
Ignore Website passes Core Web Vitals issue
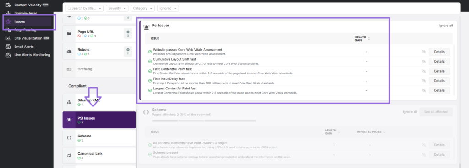pos(424,52)
